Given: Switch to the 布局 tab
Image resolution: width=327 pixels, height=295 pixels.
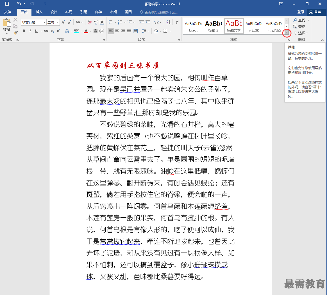Looking at the screenshot, I should pyautogui.click(x=69, y=12).
